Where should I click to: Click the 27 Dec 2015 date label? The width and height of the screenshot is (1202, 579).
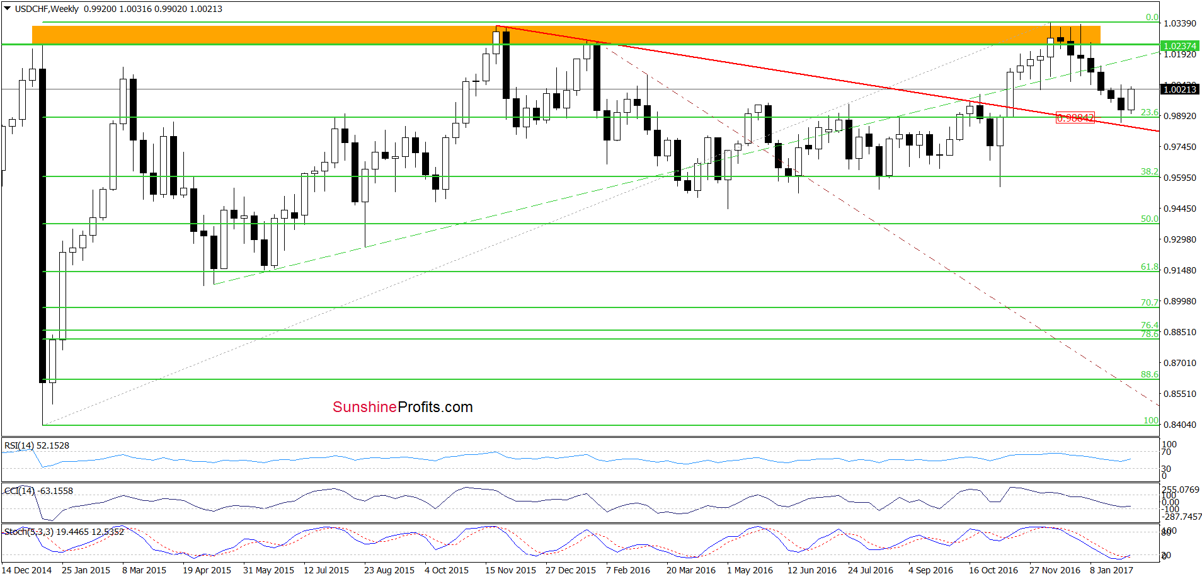click(571, 570)
